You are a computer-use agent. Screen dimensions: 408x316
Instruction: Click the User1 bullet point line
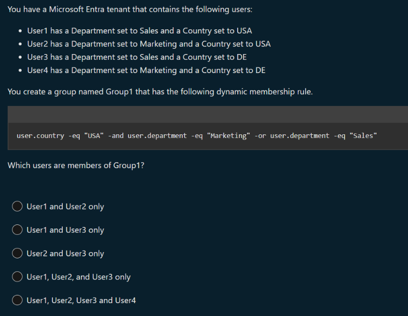[139, 31]
